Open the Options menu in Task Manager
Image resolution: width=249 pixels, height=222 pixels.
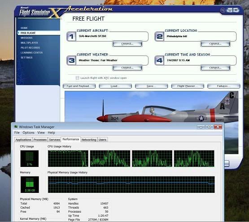(28, 132)
